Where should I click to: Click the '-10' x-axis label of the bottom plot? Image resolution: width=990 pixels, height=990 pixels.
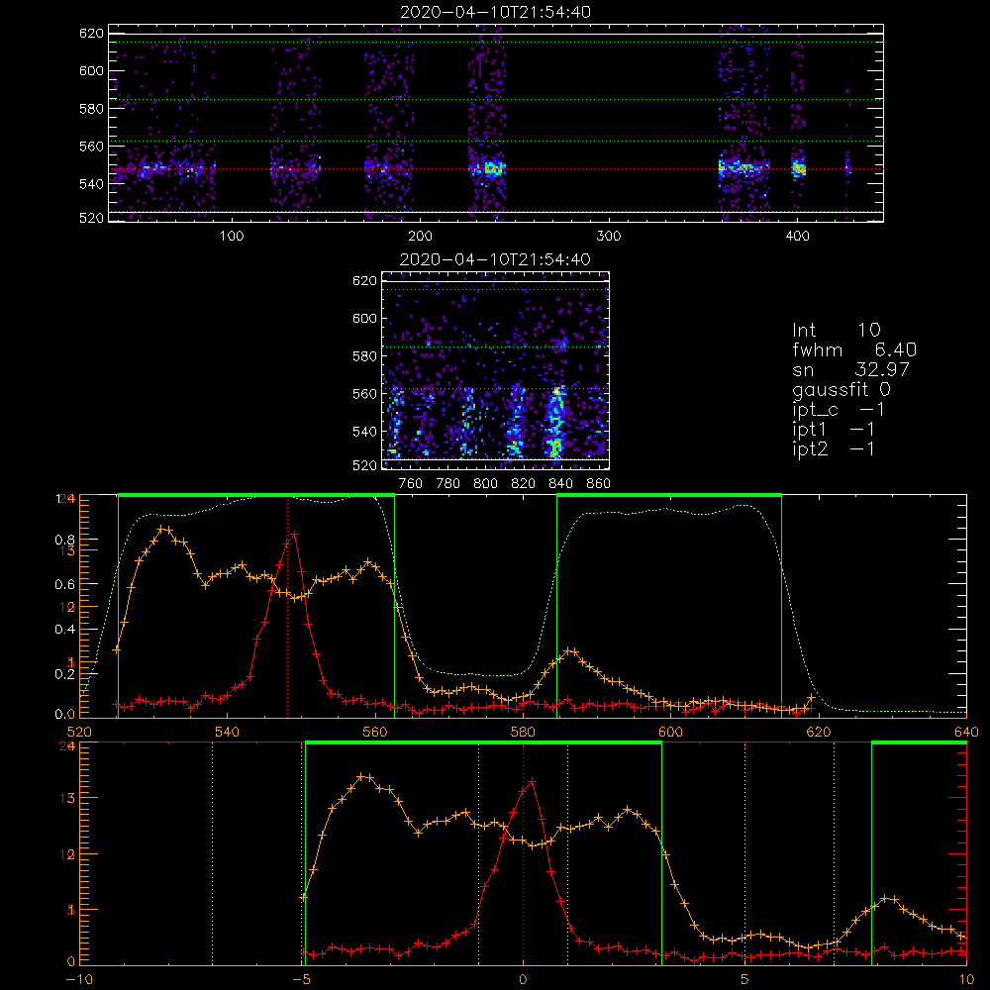click(79, 980)
